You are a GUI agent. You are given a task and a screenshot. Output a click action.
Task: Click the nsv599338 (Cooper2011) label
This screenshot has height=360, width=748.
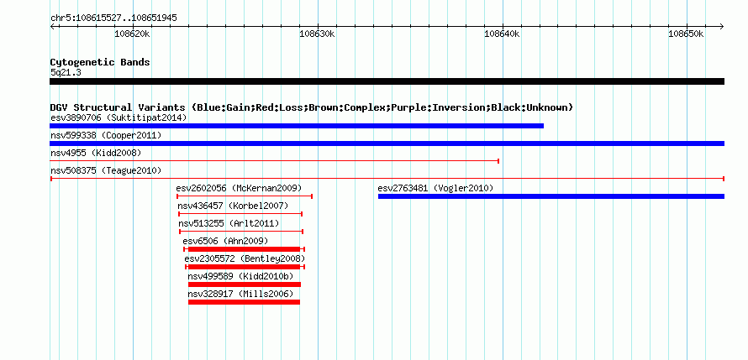click(x=106, y=135)
